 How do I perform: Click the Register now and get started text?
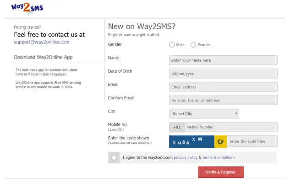(x=134, y=35)
